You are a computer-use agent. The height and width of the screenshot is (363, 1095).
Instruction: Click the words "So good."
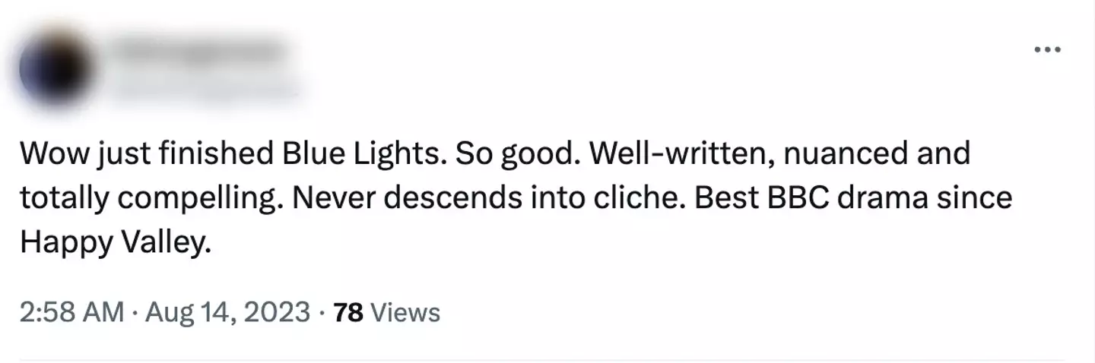click(x=519, y=154)
